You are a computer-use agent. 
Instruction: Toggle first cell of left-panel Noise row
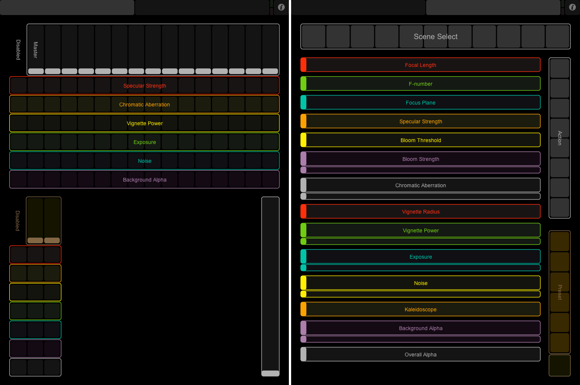coord(18,161)
